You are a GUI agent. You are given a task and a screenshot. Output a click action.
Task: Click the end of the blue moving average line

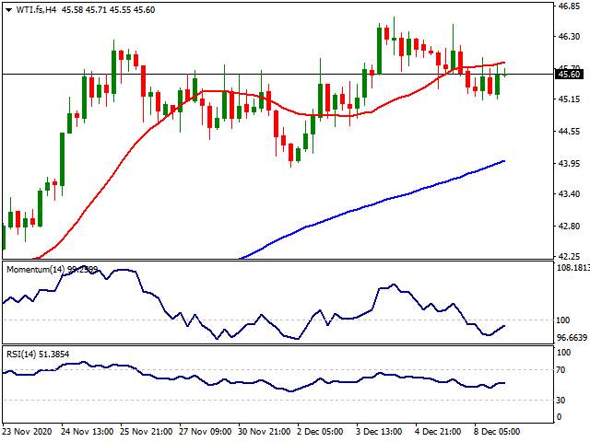coord(503,161)
